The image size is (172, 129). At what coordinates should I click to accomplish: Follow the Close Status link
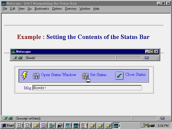135,74
